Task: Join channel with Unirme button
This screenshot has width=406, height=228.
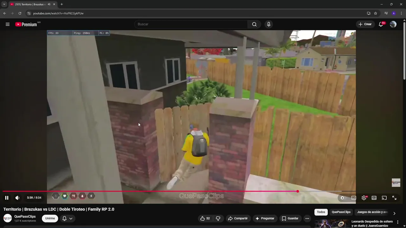Action: 50,218
